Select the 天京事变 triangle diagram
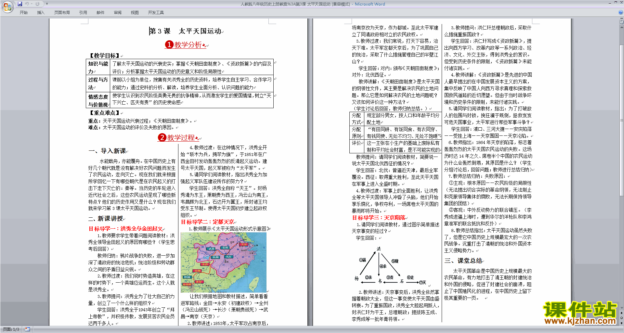The width and height of the screenshot is (624, 333). (390, 266)
